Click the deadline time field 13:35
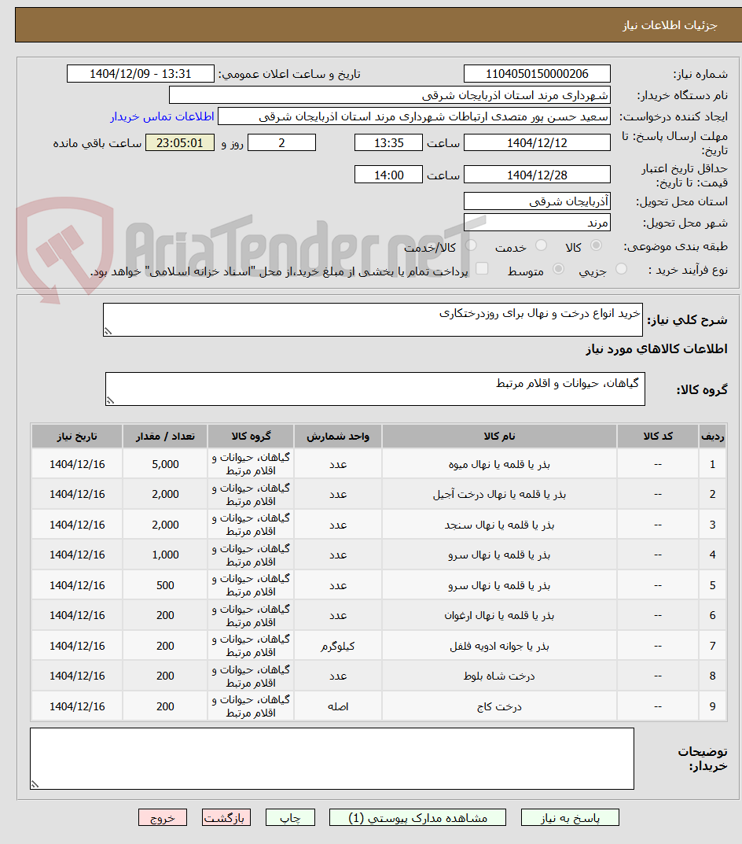This screenshot has width=742, height=844. pyautogui.click(x=388, y=142)
